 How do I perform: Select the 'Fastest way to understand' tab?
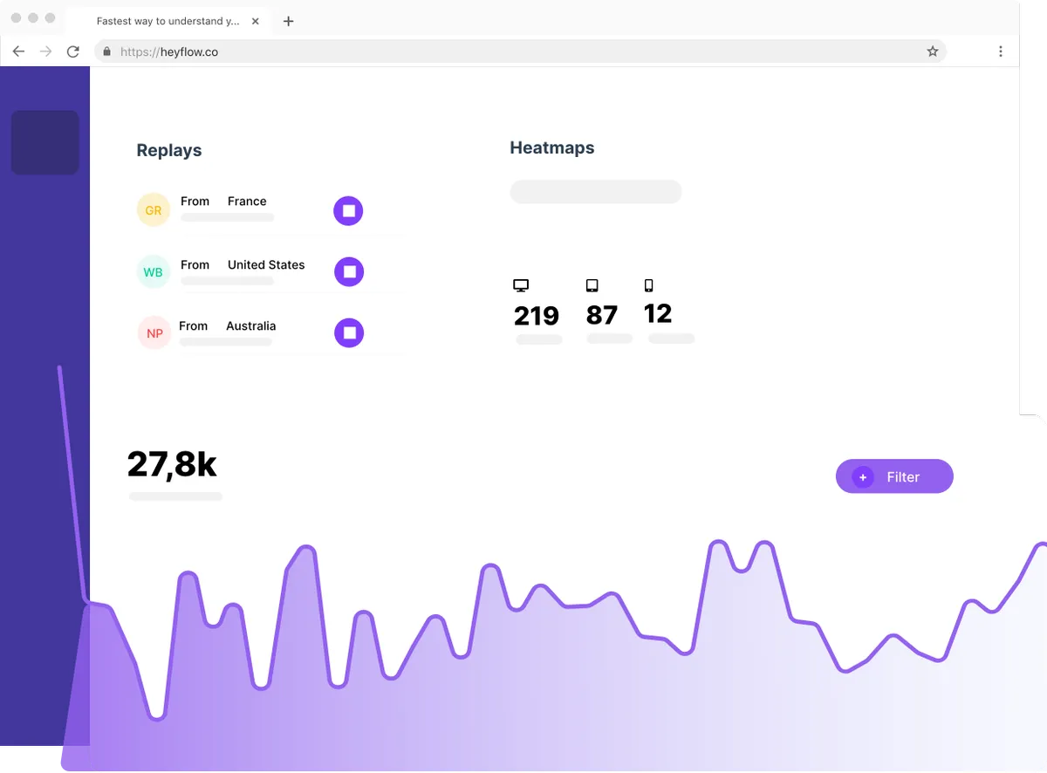coord(168,21)
